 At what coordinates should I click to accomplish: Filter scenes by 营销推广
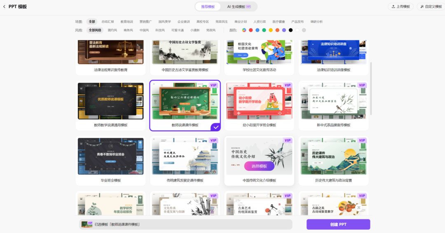coord(145,21)
